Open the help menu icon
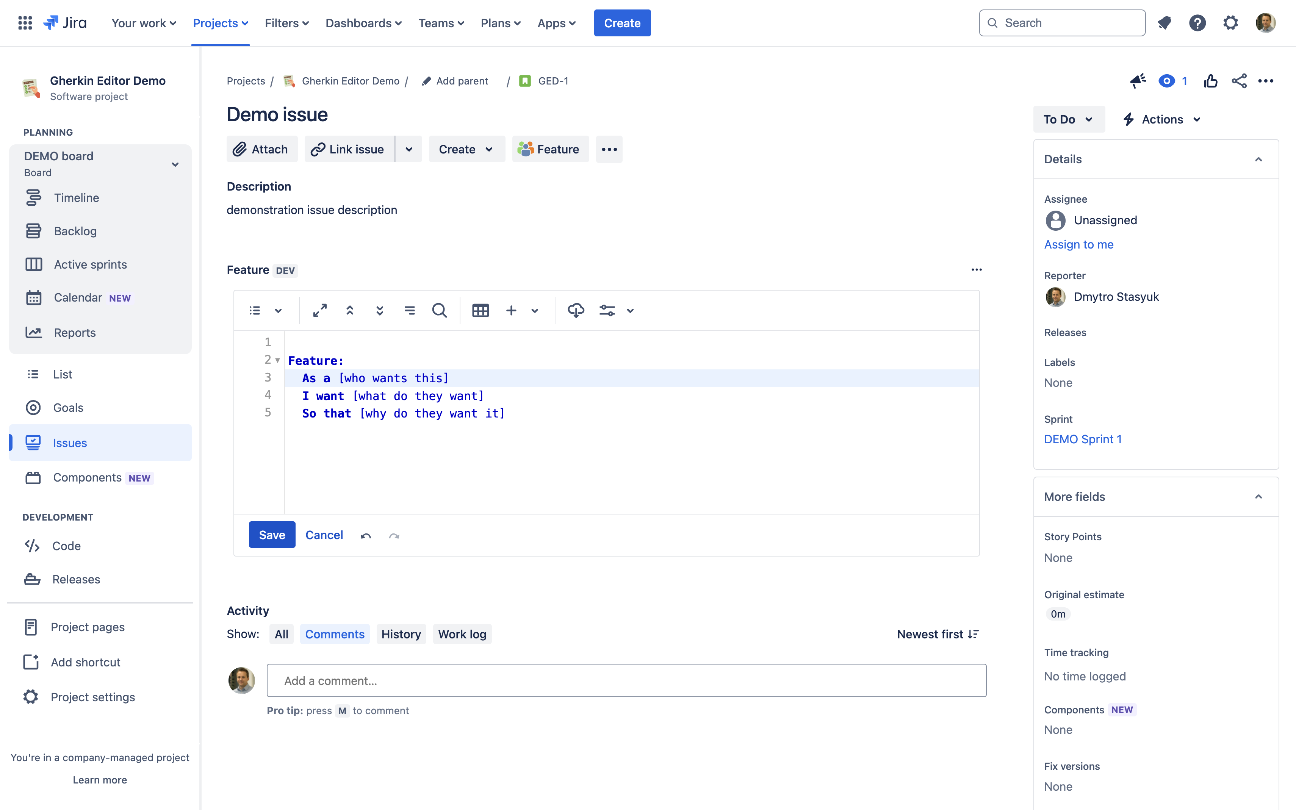The height and width of the screenshot is (810, 1296). pyautogui.click(x=1197, y=23)
